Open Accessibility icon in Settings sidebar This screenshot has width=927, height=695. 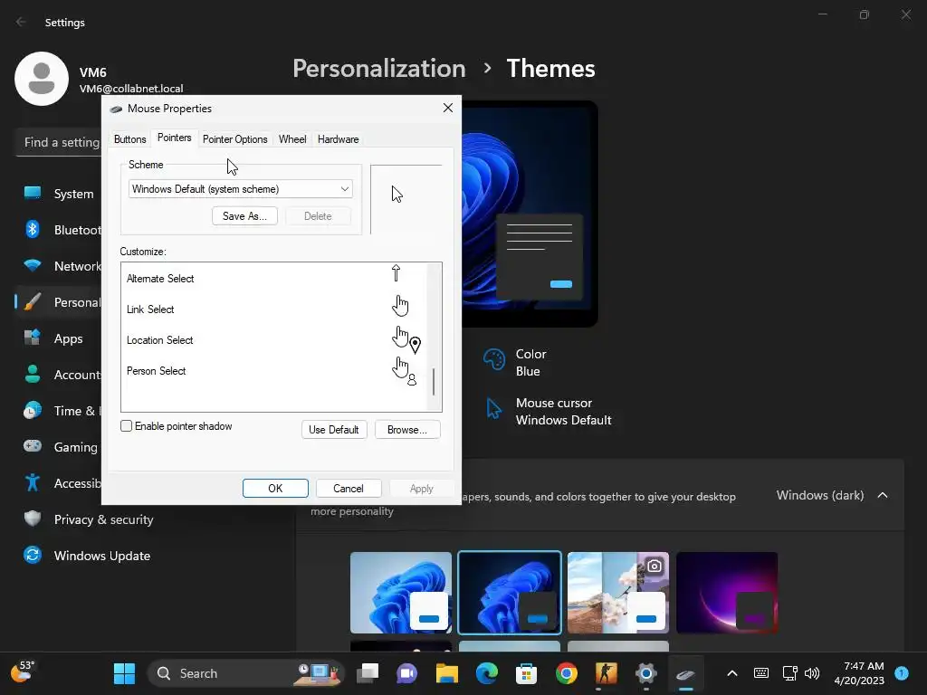[33, 483]
